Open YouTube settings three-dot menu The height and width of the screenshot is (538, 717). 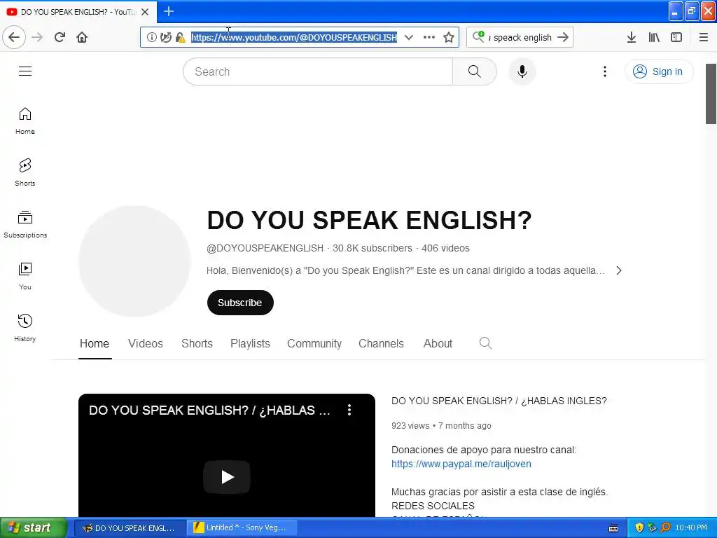click(605, 71)
